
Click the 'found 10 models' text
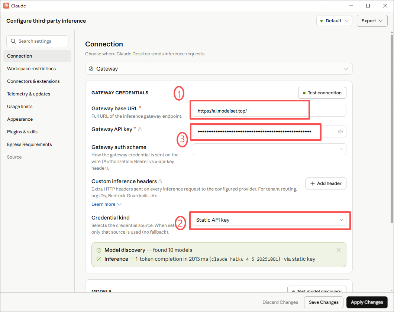[x=172, y=250]
